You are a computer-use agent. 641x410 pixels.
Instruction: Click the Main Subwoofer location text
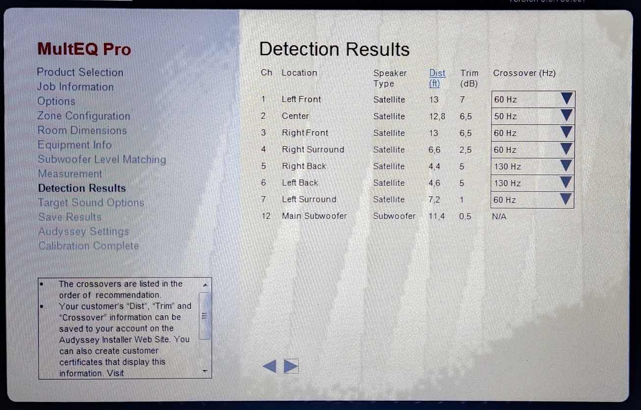click(314, 216)
